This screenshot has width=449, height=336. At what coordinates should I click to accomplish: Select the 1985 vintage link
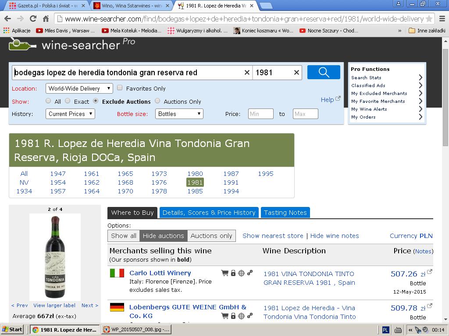pos(195,191)
